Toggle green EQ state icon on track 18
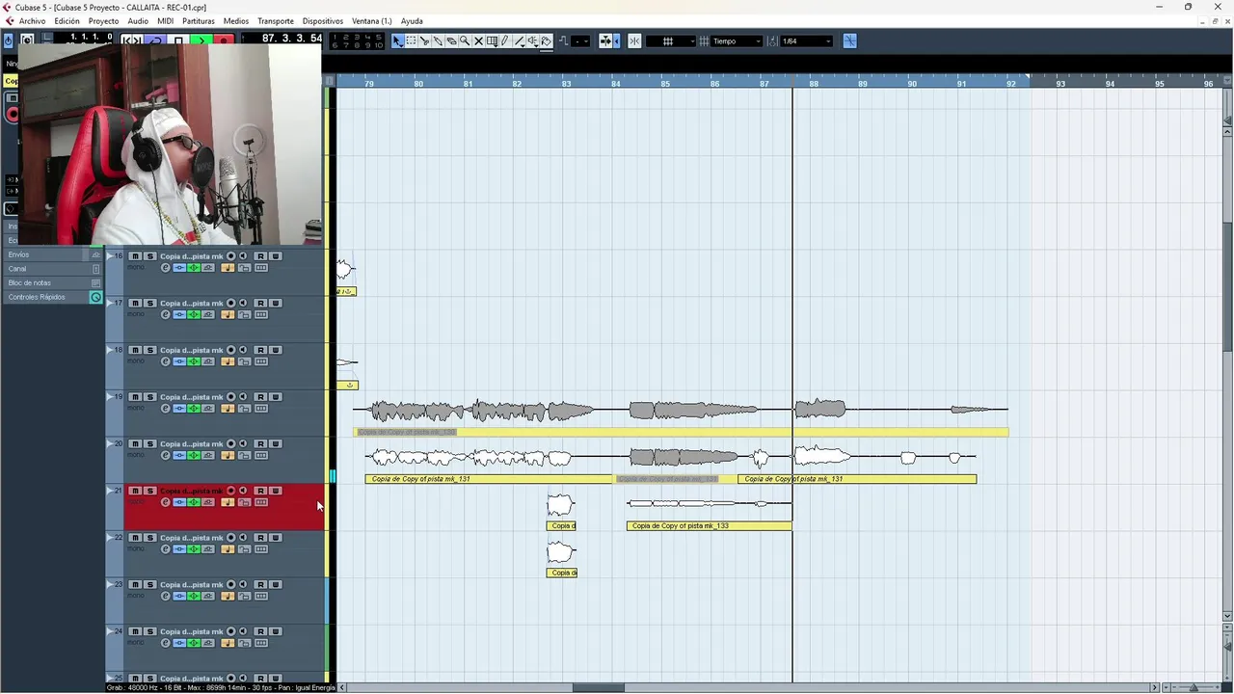 [x=194, y=362]
